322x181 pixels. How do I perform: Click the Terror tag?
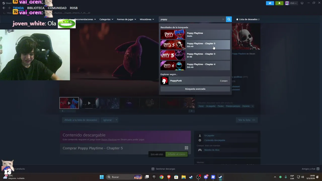[x=201, y=106]
